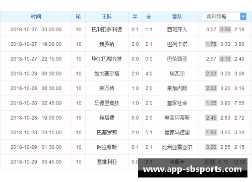
Task: Click full-time score 1:1
Action: pyautogui.click(x=149, y=30)
